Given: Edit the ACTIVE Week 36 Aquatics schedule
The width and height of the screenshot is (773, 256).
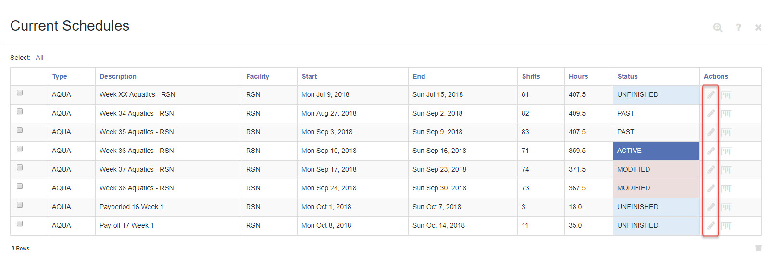Looking at the screenshot, I should tap(711, 151).
